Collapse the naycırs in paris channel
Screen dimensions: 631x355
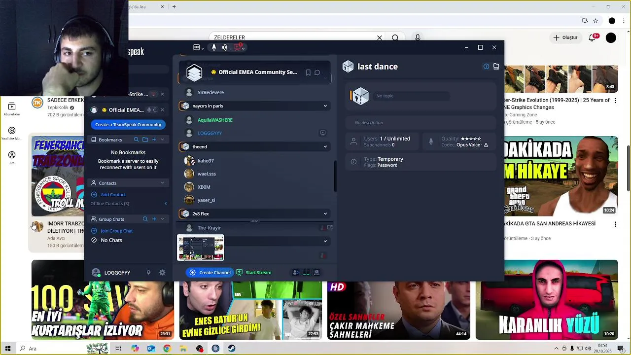pyautogui.click(x=325, y=106)
